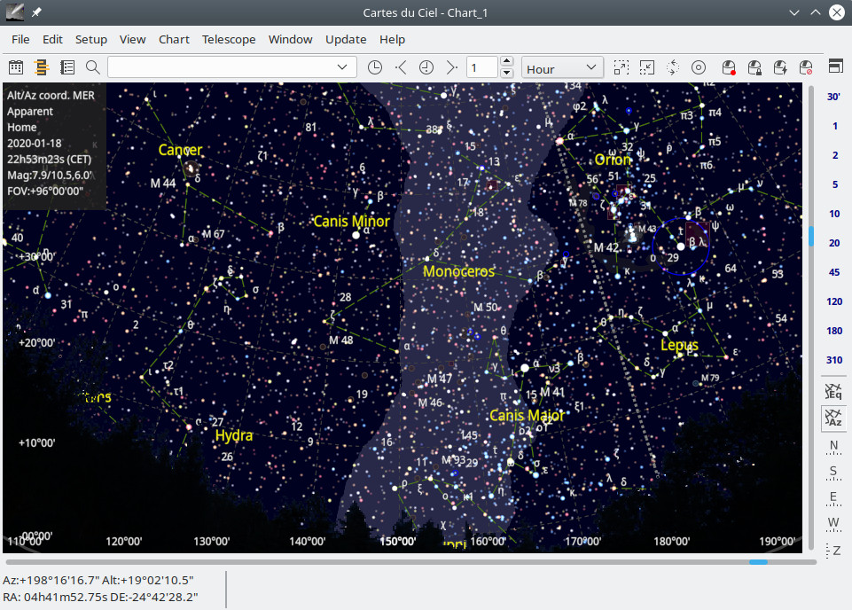Set field of view to 120 degrees
Image resolution: width=852 pixels, height=610 pixels.
(834, 301)
